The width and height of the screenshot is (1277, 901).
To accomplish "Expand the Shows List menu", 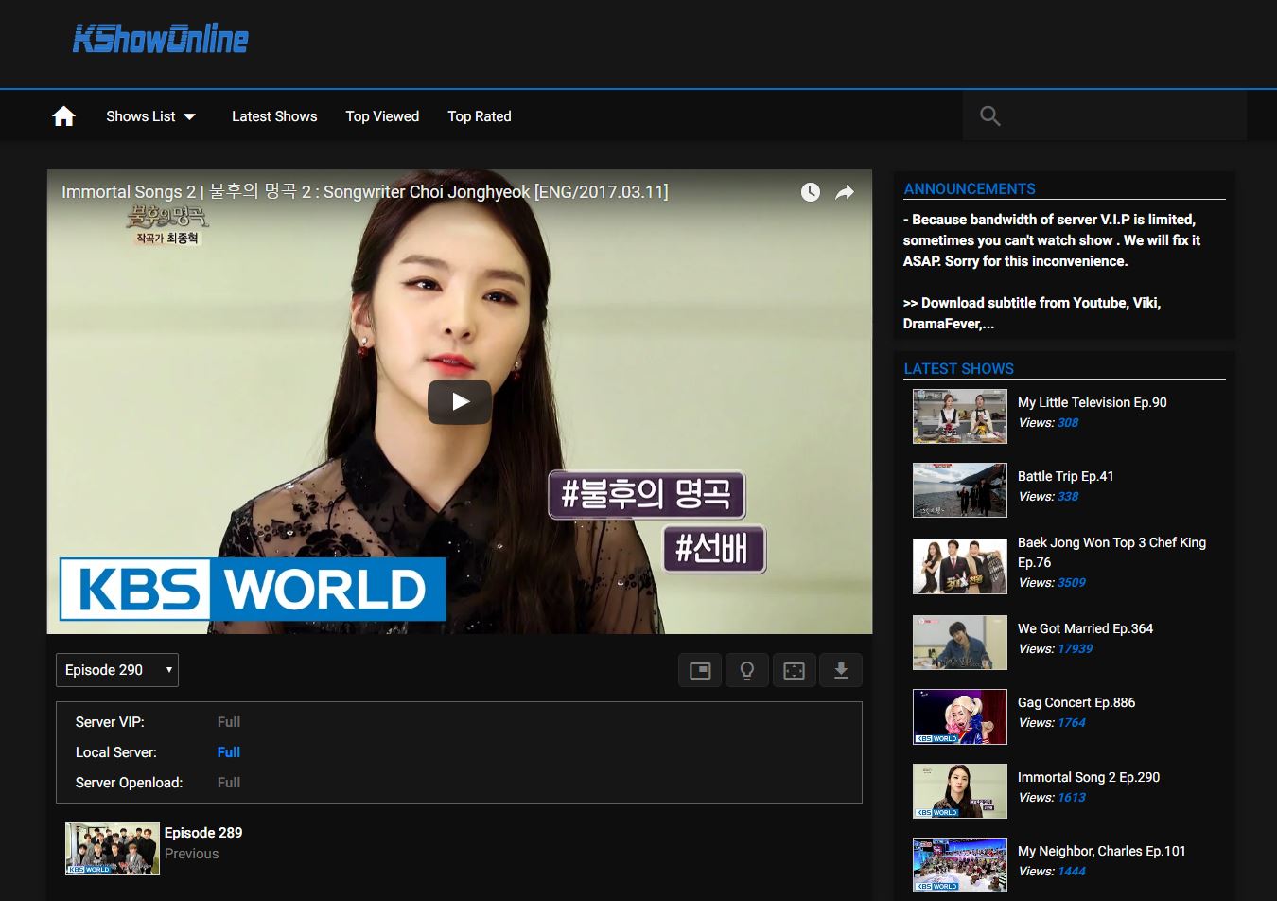I will [x=150, y=116].
